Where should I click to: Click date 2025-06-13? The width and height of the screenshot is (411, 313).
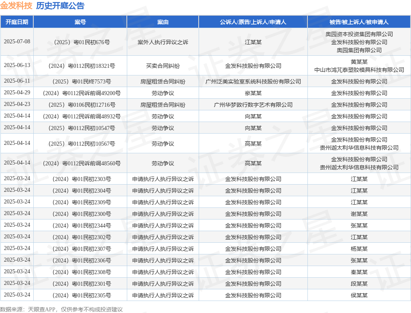[x=17, y=65]
